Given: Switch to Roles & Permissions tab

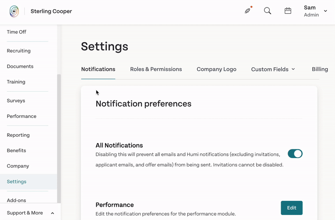Looking at the screenshot, I should [x=156, y=69].
